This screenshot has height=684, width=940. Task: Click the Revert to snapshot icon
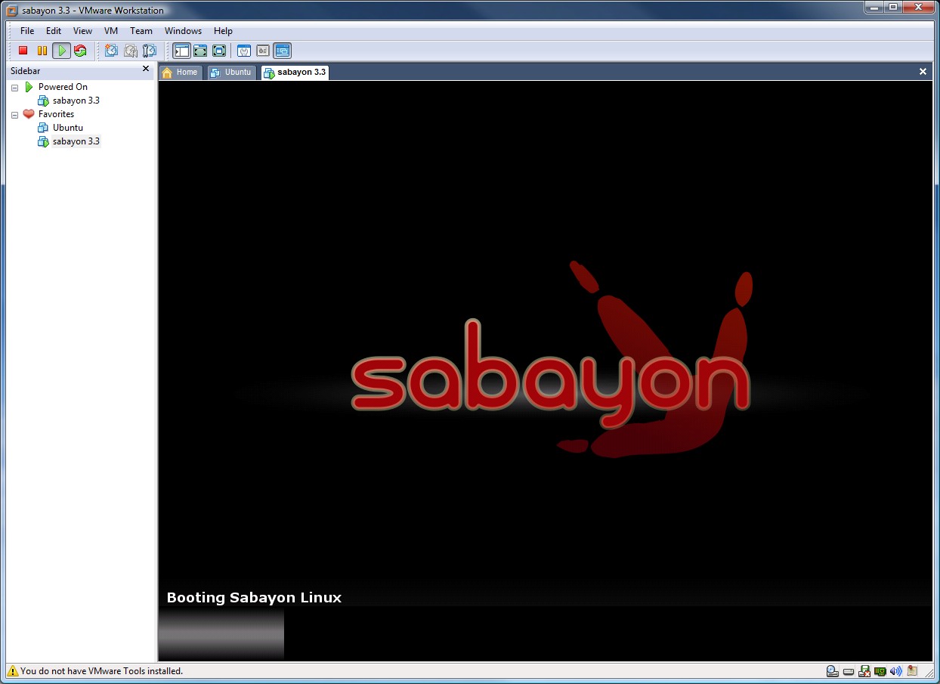(x=131, y=51)
